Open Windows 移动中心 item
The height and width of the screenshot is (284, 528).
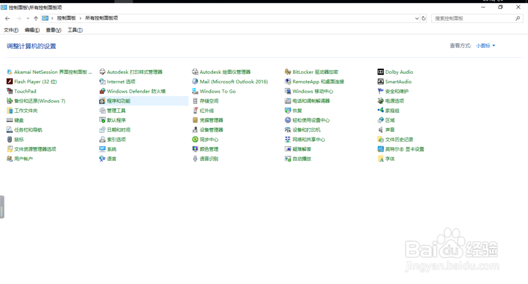313,92
